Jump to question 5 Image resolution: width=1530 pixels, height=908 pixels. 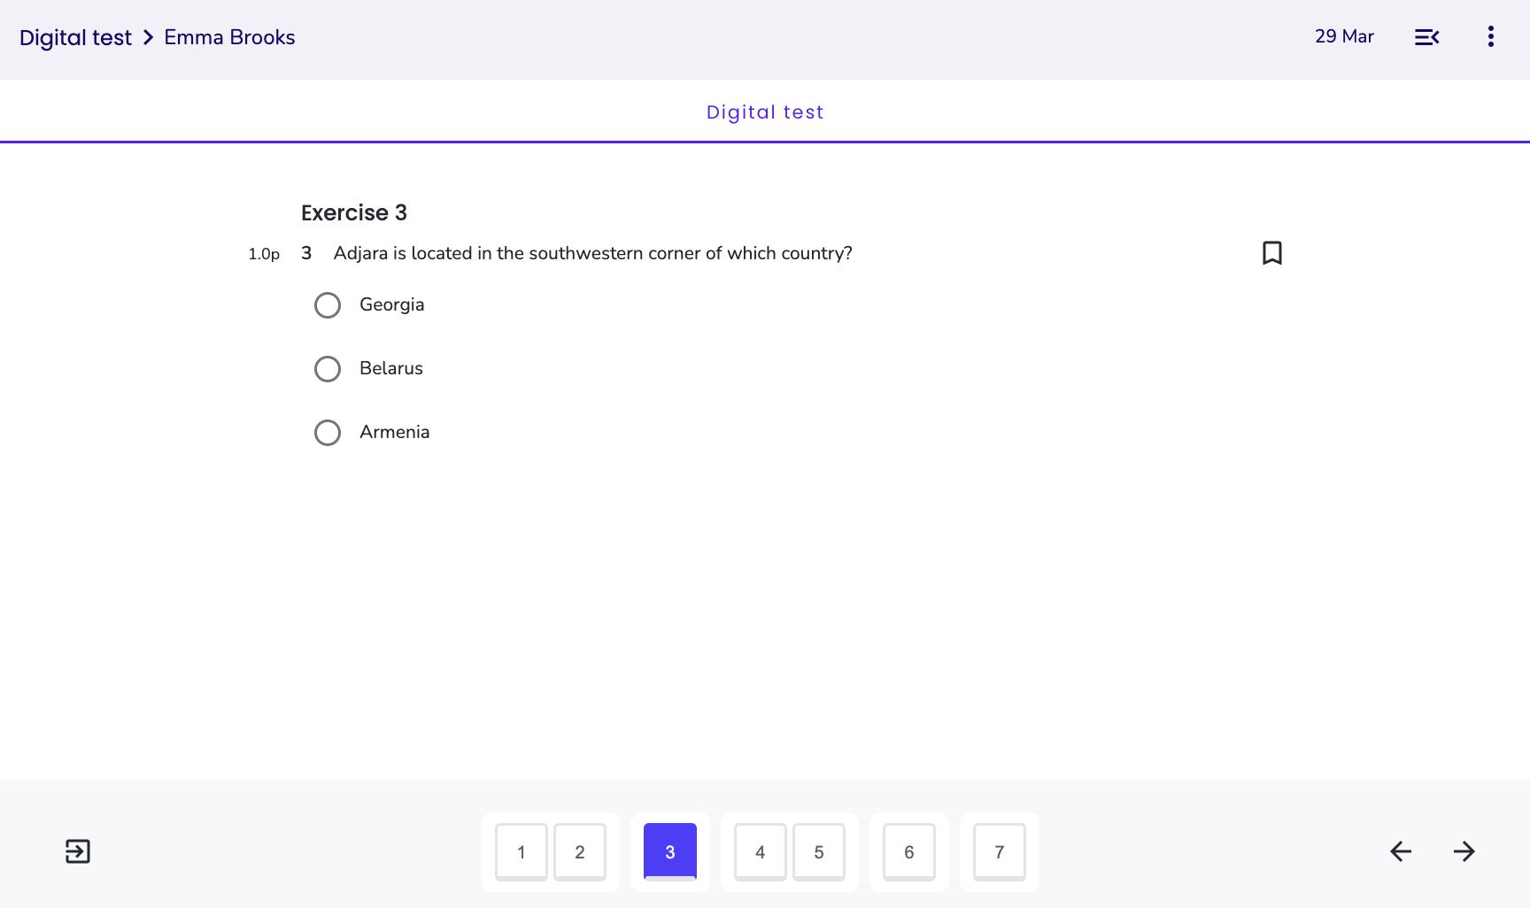pyautogui.click(x=819, y=852)
